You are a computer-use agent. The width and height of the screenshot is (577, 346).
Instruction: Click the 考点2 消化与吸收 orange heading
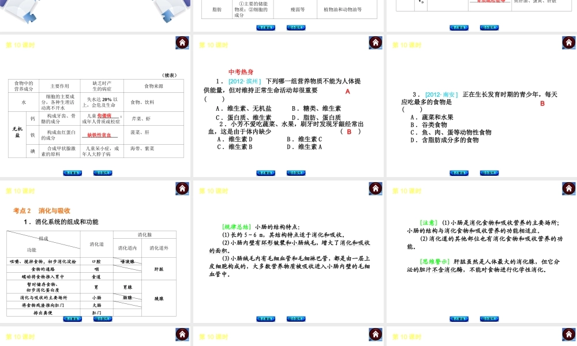42,210
